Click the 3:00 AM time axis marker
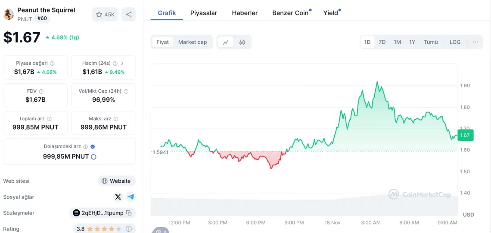Image resolution: width=491 pixels, height=233 pixels. (371, 223)
